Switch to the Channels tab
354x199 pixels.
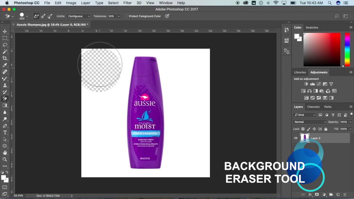[x=313, y=107]
